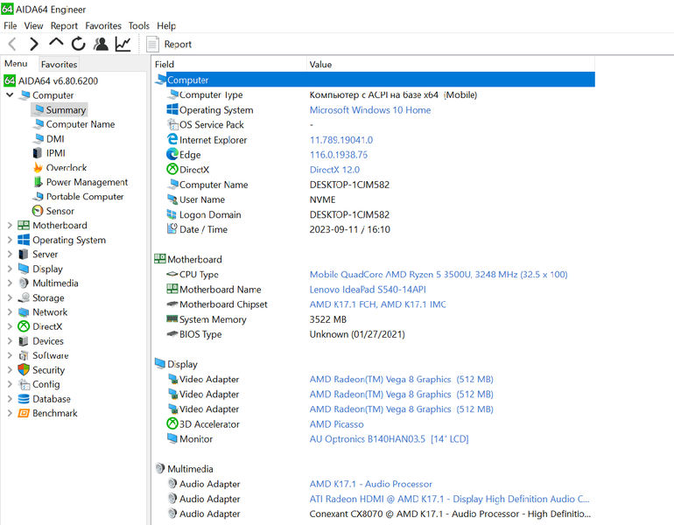Click the Refresh toolbar icon

(78, 44)
